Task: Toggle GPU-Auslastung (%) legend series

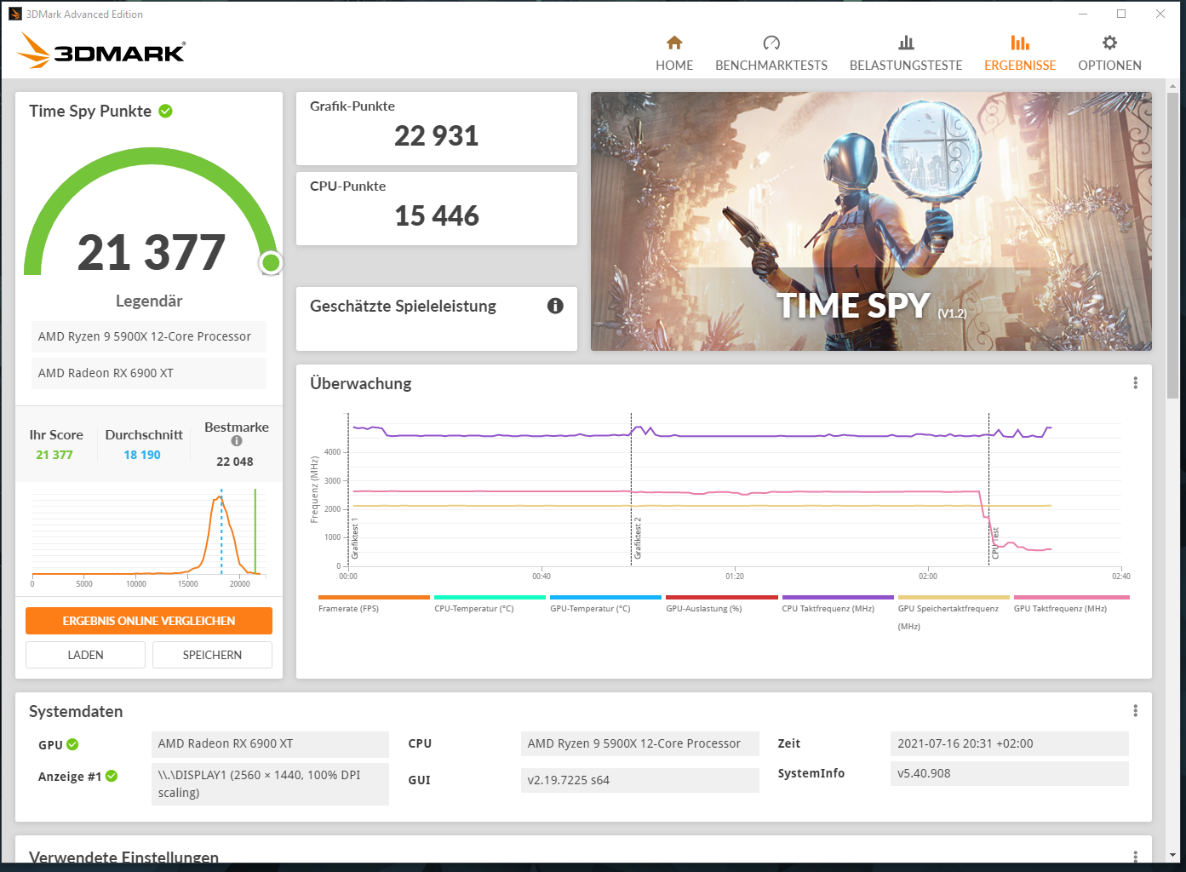Action: click(x=721, y=604)
